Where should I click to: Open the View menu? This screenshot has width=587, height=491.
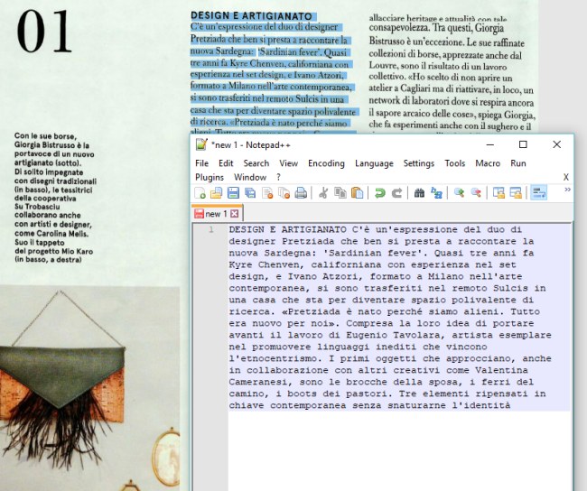coord(288,163)
